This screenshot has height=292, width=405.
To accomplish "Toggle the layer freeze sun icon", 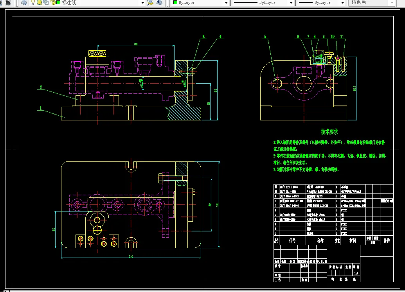I will (39, 3).
